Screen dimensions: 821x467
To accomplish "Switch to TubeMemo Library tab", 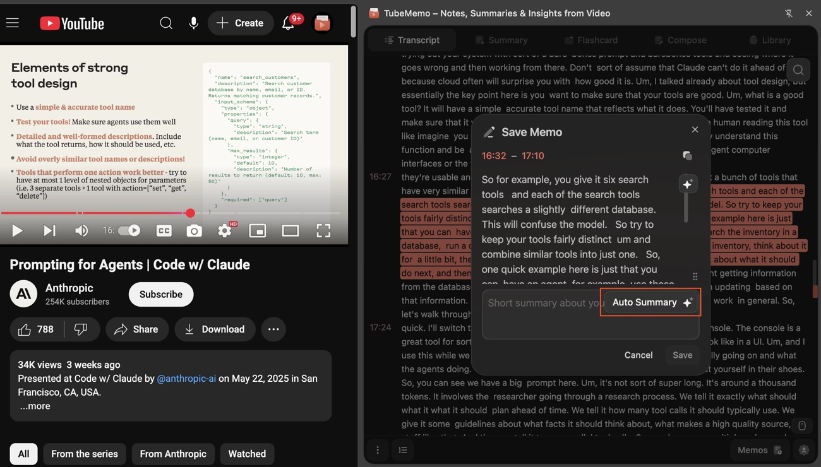I will [x=770, y=40].
